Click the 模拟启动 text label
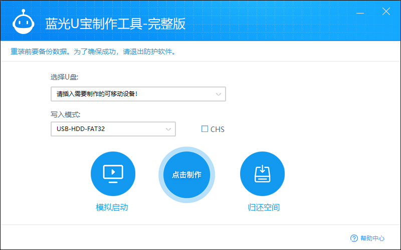The image size is (401, 250). [x=112, y=207]
